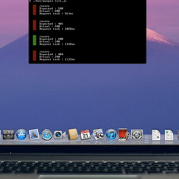Open iTunes music note icon
This screenshot has width=179, height=179.
[x=111, y=134]
